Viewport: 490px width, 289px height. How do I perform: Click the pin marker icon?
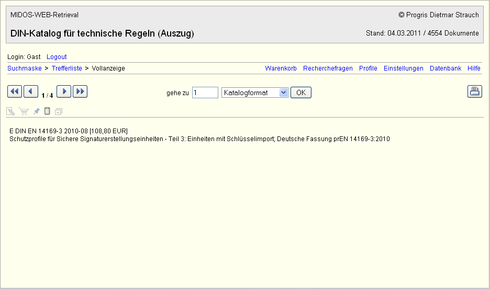[x=36, y=111]
